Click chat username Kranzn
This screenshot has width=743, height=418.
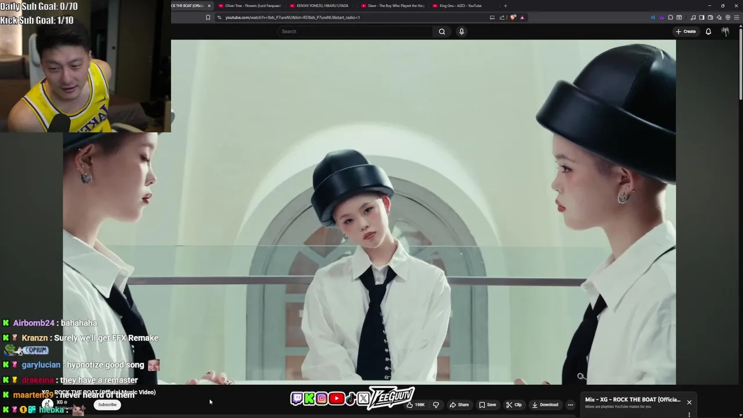34,338
